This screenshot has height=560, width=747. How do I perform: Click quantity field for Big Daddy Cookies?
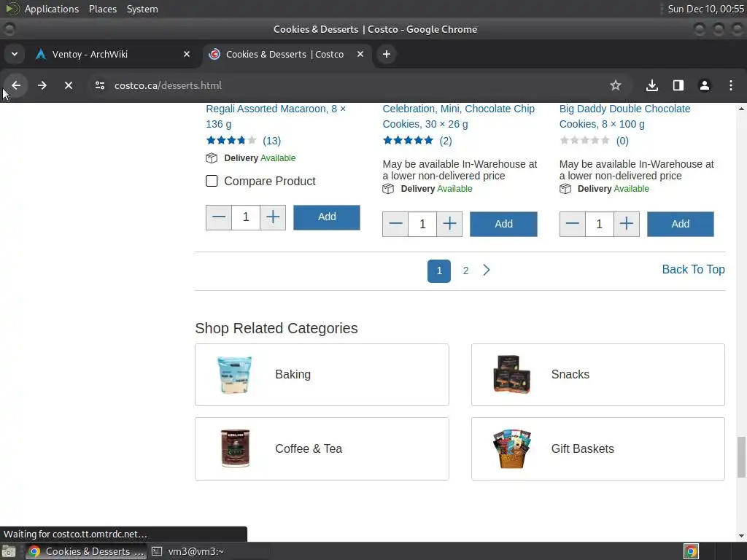click(600, 225)
